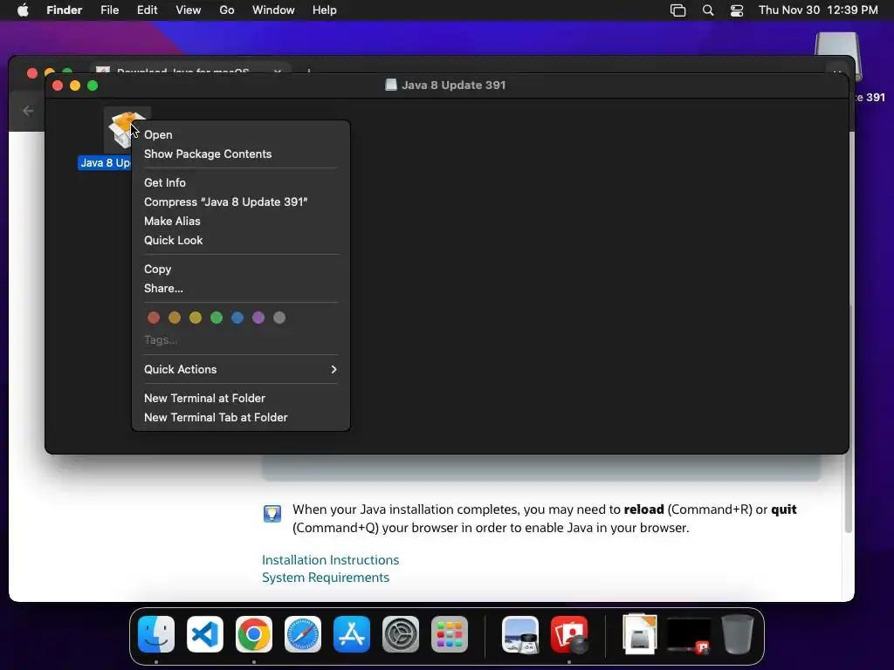Open the System Requirements link
Viewport: 894px width, 670px height.
click(326, 578)
